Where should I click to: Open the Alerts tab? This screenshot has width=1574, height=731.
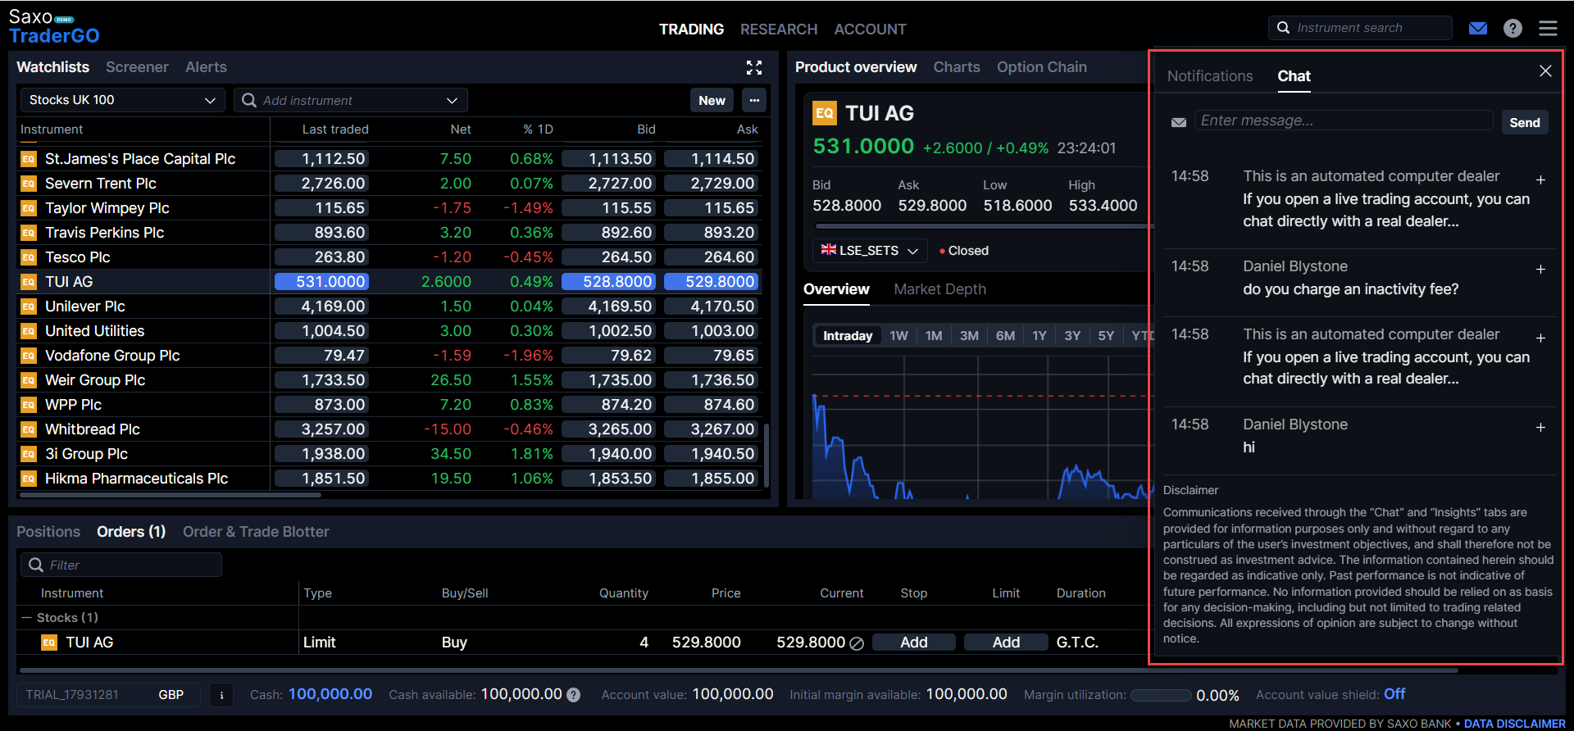(x=206, y=67)
